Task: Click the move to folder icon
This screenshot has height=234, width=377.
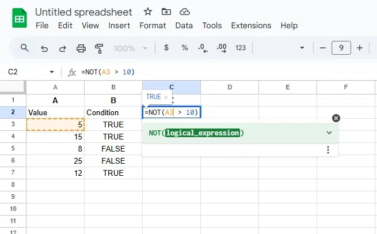Action: 166,12
